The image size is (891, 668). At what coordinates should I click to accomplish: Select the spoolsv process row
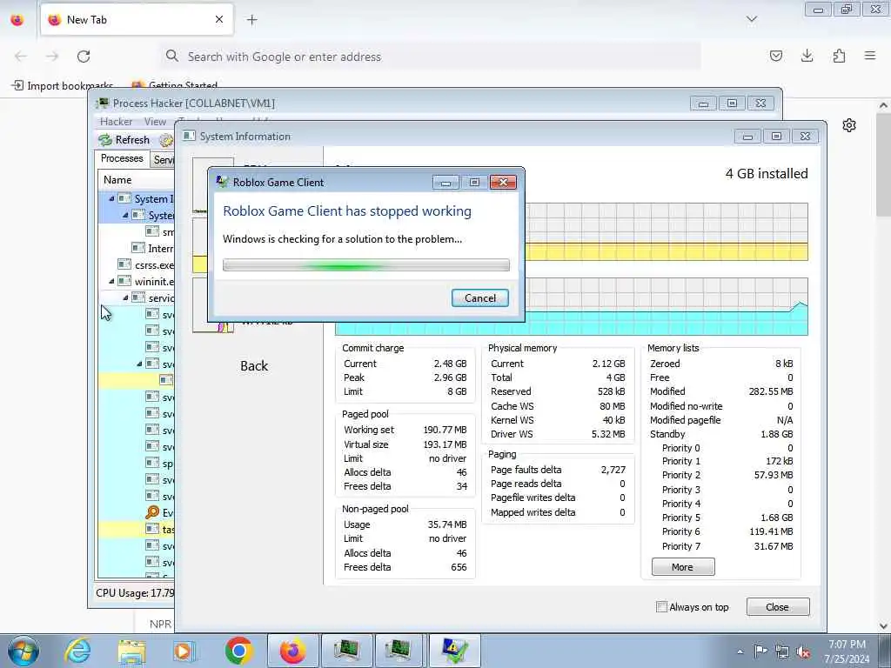click(x=137, y=463)
